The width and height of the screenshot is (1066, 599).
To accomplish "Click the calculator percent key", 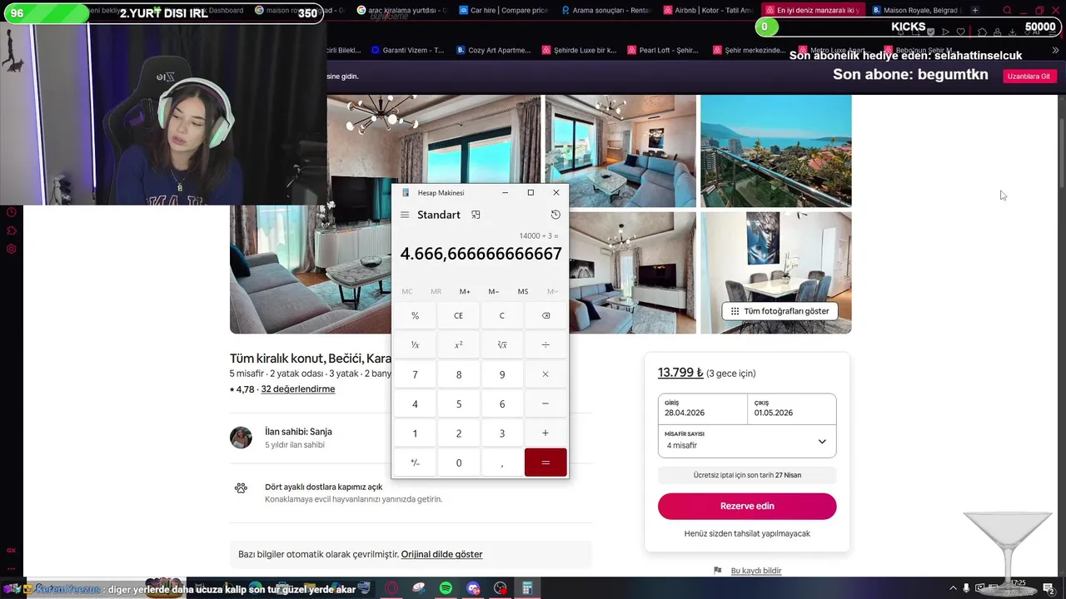I will (415, 315).
